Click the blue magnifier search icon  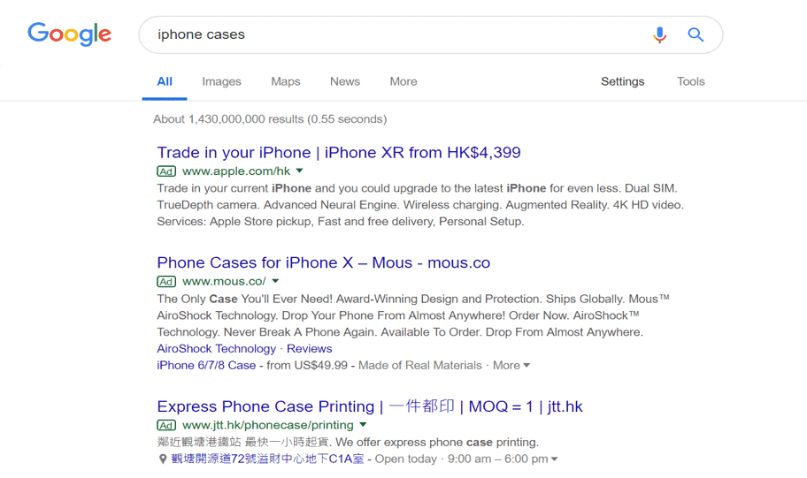coord(696,35)
